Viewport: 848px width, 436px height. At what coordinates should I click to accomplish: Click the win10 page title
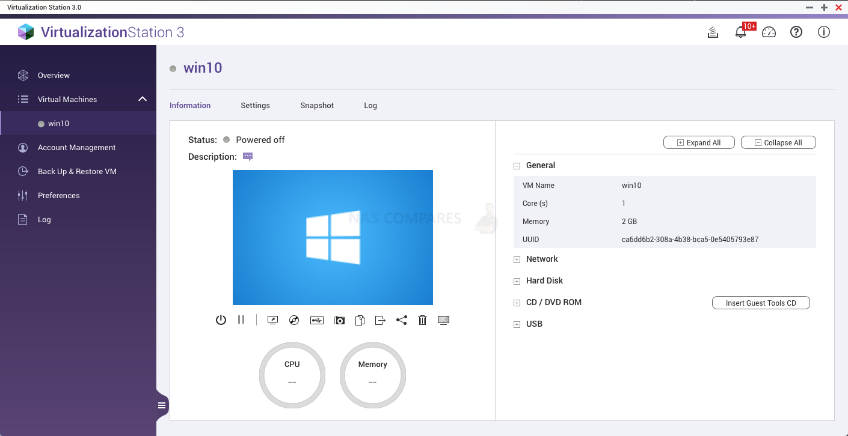click(203, 67)
